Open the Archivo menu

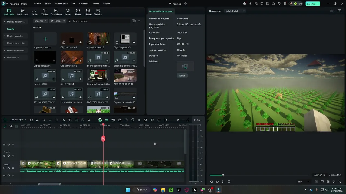coord(37,4)
